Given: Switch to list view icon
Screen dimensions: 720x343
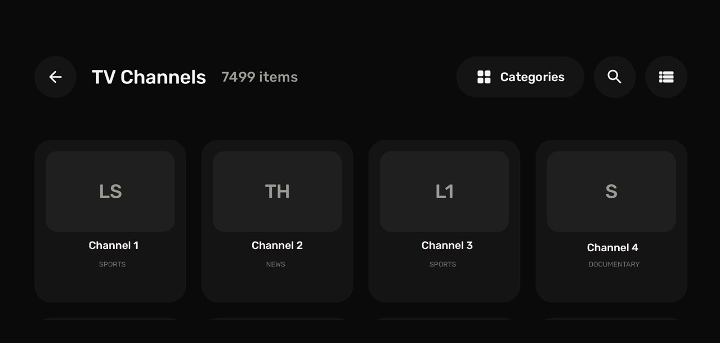Looking at the screenshot, I should (667, 77).
